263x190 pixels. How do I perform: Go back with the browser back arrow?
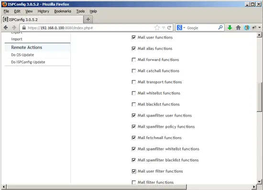6,28
